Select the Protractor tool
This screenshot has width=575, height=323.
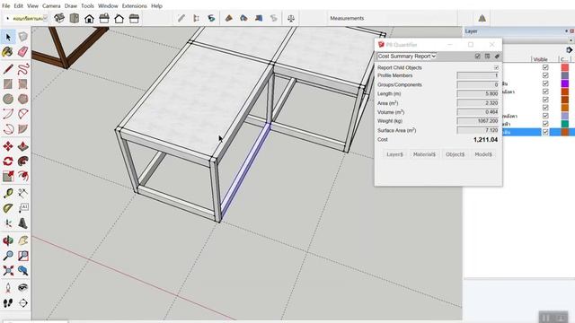click(8, 208)
